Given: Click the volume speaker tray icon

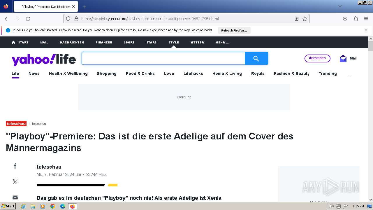Looking at the screenshot, I should point(331,206).
